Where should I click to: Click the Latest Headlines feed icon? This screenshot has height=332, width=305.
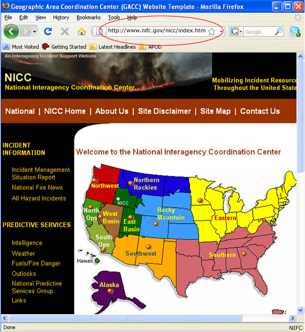[92, 46]
